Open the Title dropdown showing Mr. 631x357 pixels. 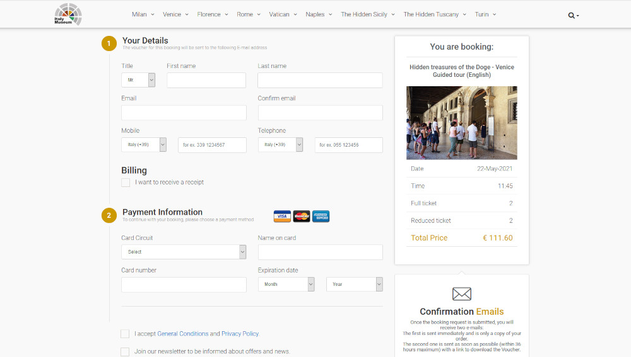(x=138, y=80)
